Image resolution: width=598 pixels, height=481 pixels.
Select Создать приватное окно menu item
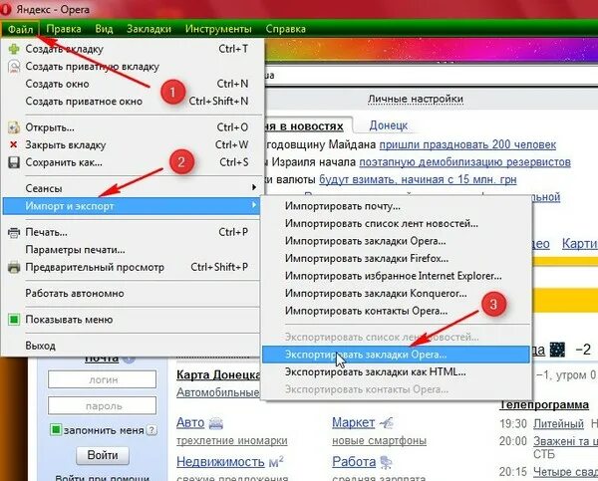(132, 102)
